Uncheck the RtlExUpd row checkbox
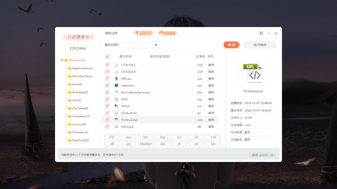 click(x=107, y=126)
